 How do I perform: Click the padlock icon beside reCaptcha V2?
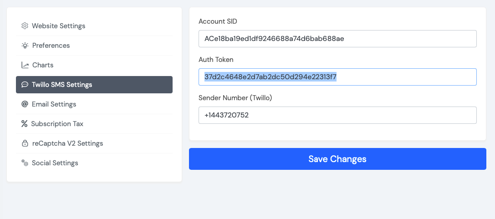[x=25, y=143]
